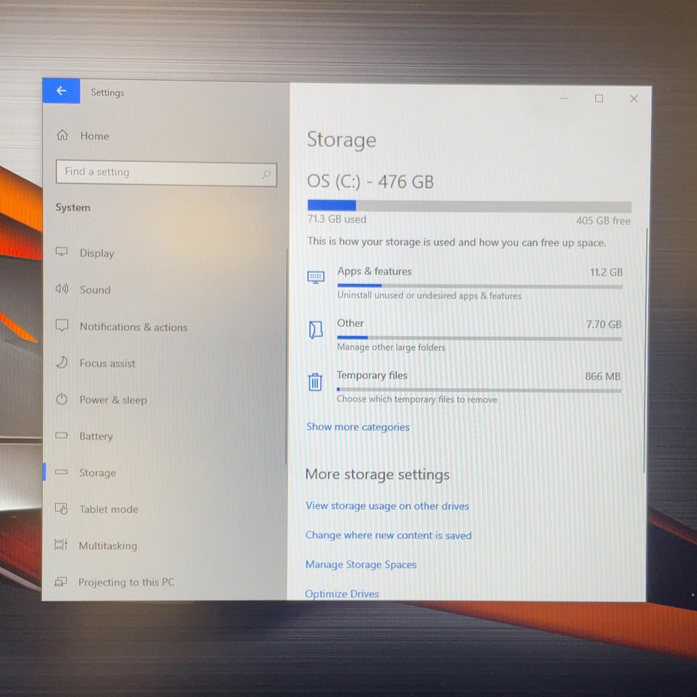Click the Other usage bar
The width and height of the screenshot is (697, 697).
click(x=479, y=338)
